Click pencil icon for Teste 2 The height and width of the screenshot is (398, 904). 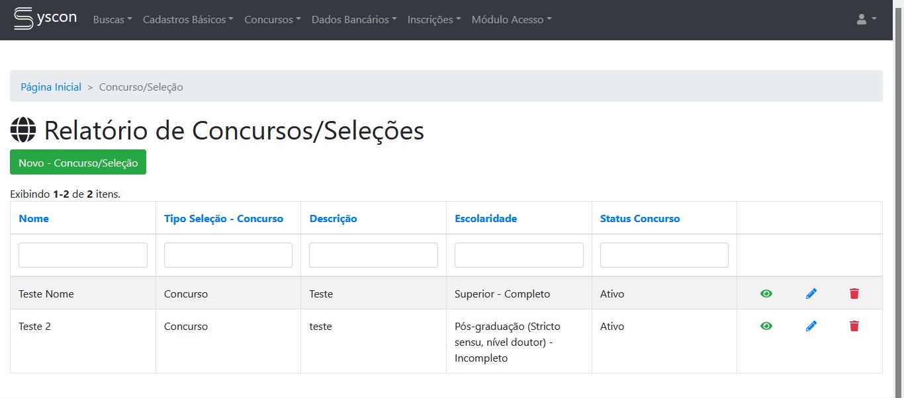[811, 326]
